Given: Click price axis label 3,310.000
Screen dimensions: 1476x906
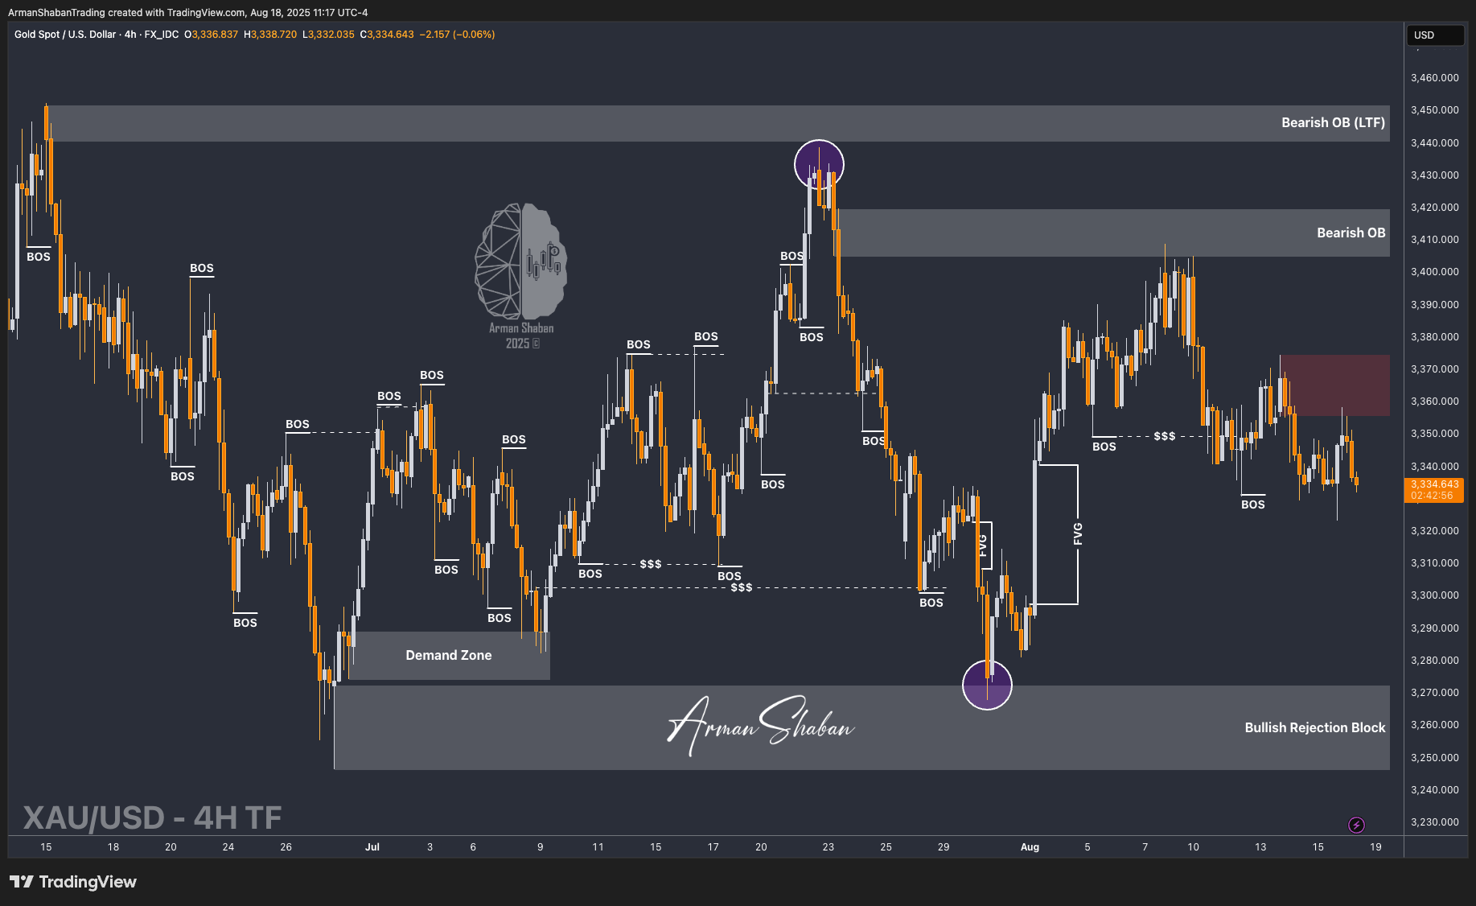Looking at the screenshot, I should pos(1434,563).
